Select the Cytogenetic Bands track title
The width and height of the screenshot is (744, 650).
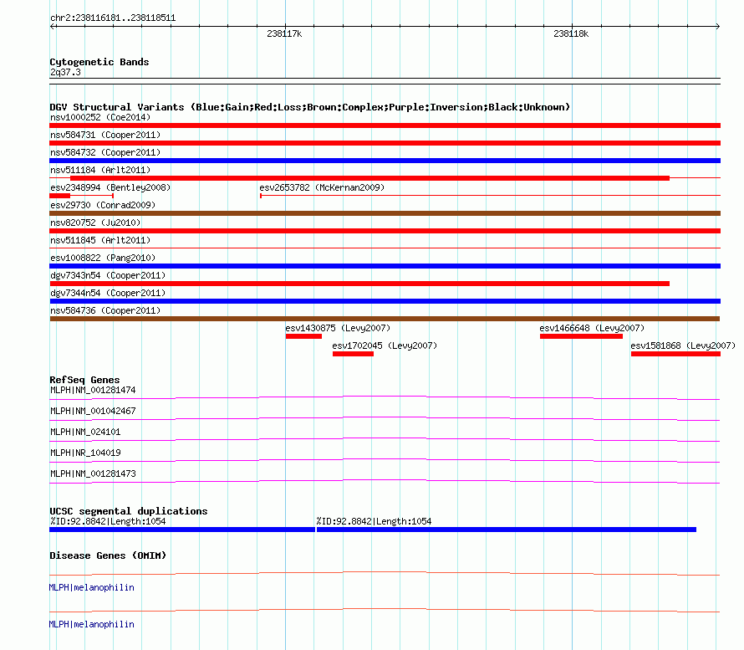[99, 62]
